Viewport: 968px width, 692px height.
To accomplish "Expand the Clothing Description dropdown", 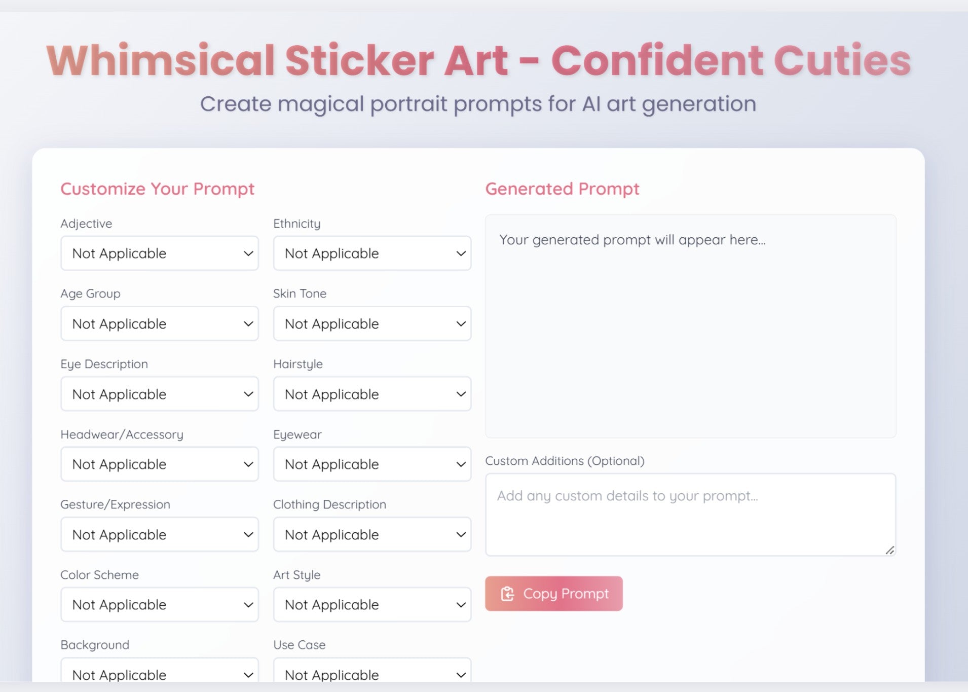I will tap(372, 535).
